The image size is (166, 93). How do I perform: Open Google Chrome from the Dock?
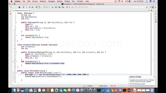112,90
